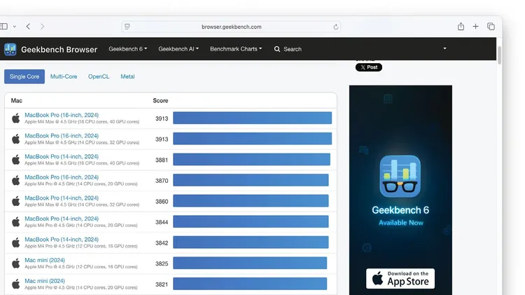Click Apple logo in the 3842 score row

click(x=15, y=242)
